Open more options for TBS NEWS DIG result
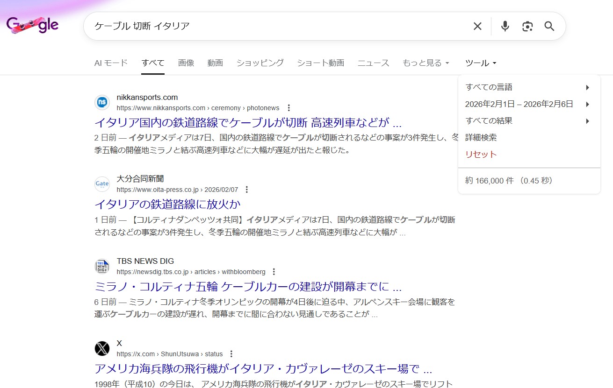This screenshot has width=613, height=388. coord(274,272)
